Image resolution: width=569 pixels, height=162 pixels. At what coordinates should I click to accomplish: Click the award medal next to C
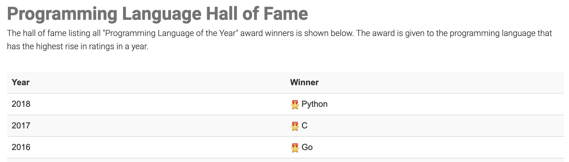point(295,126)
